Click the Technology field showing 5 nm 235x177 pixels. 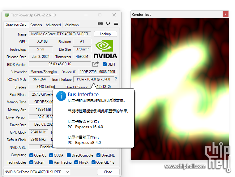pyautogui.click(x=41, y=49)
